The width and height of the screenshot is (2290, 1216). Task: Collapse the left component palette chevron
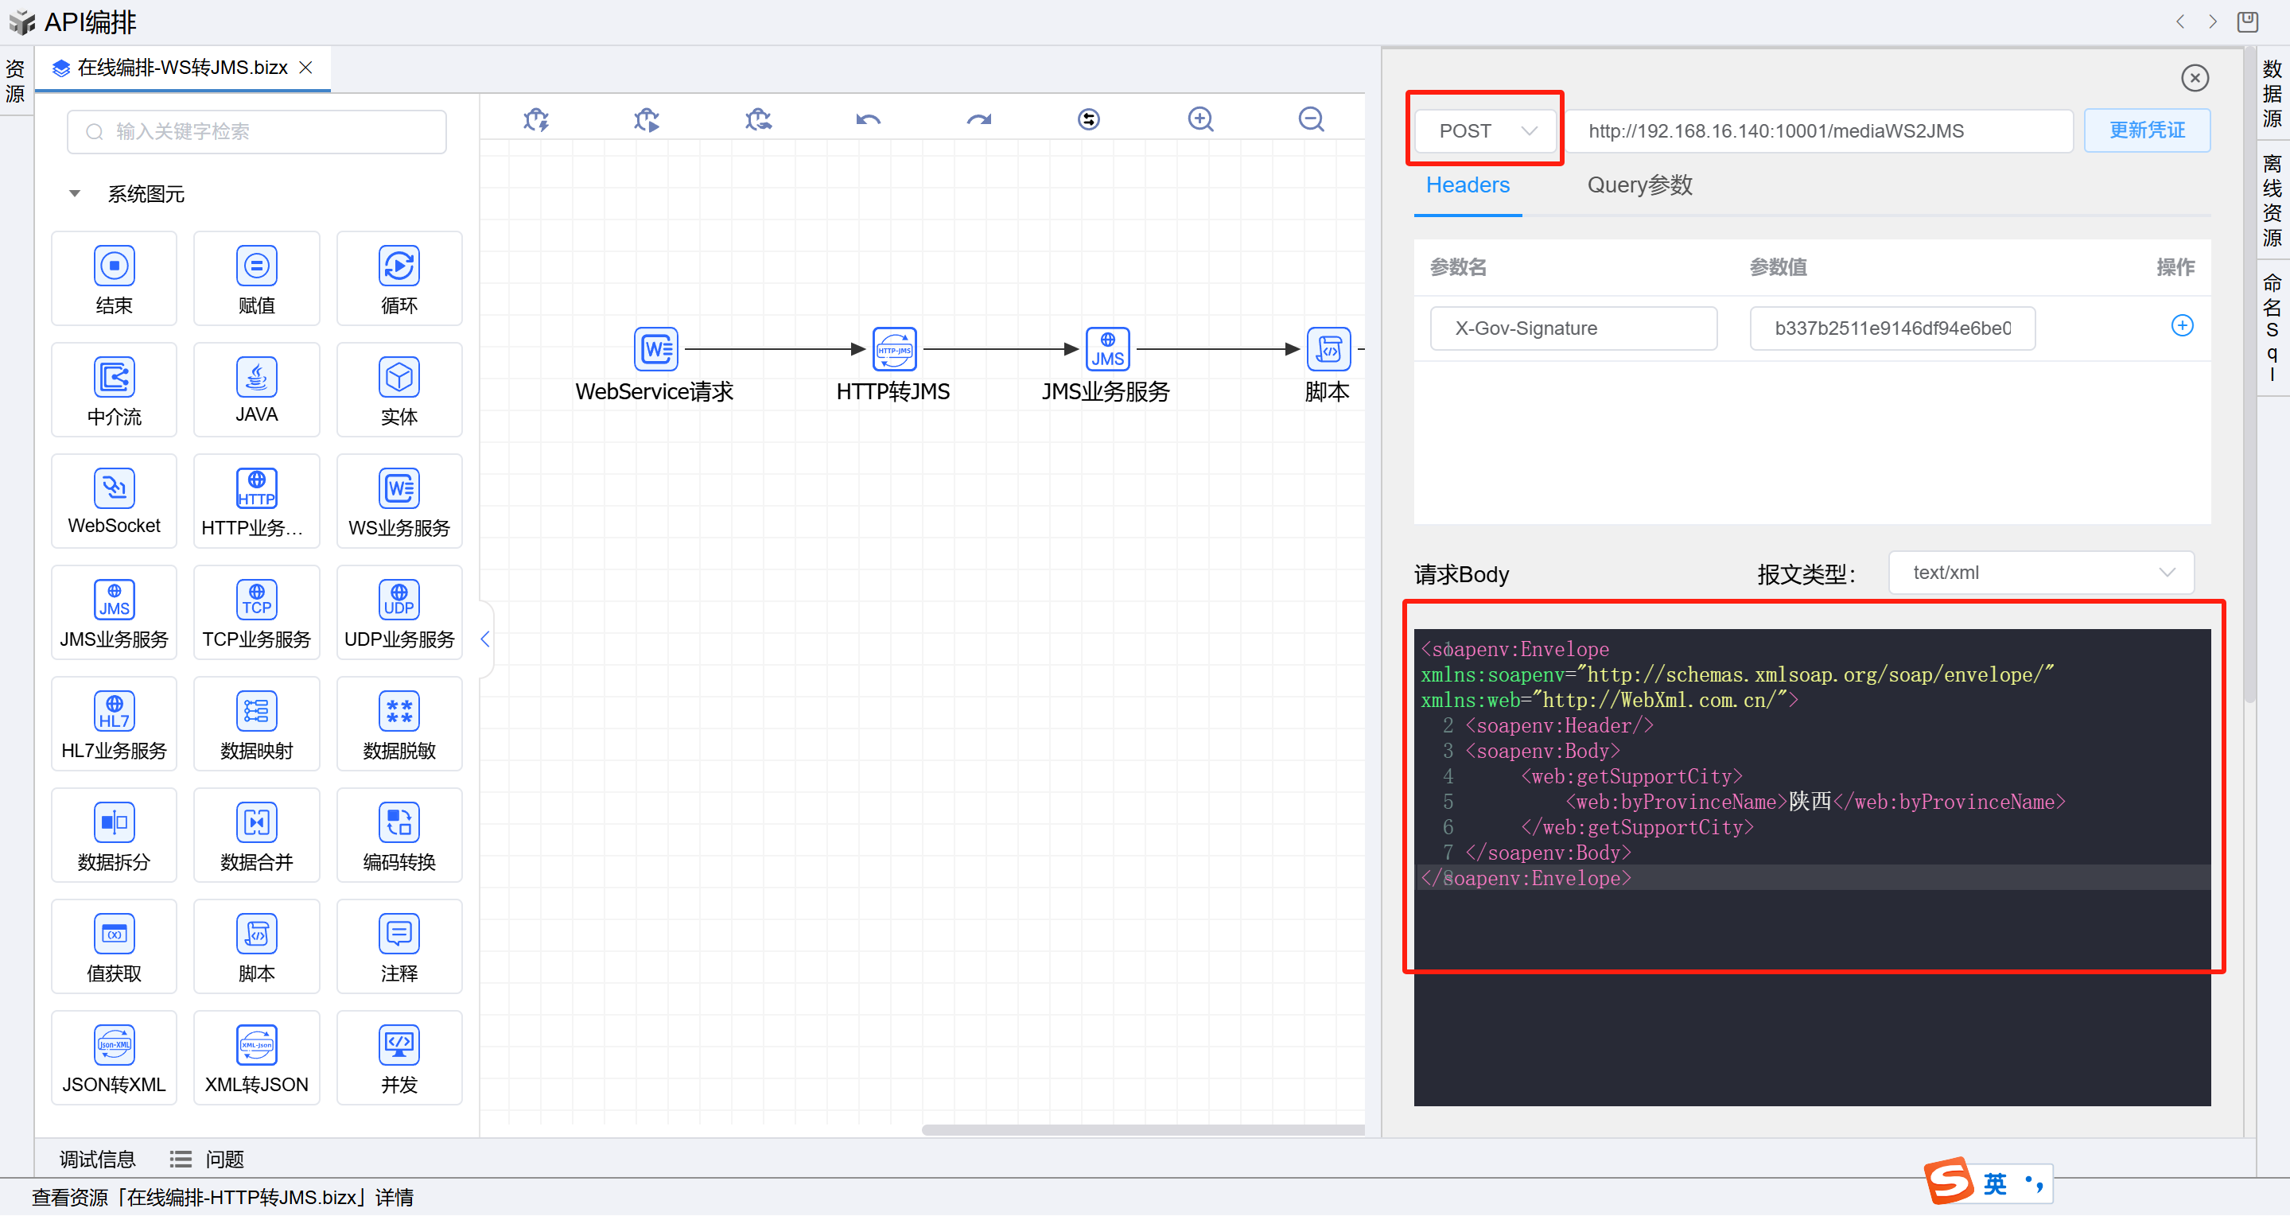(x=485, y=639)
